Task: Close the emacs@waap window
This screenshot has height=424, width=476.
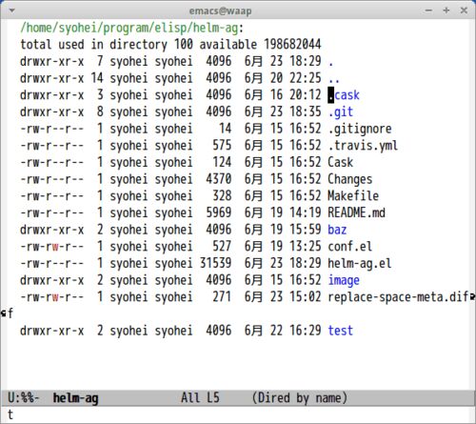Action: (x=464, y=10)
